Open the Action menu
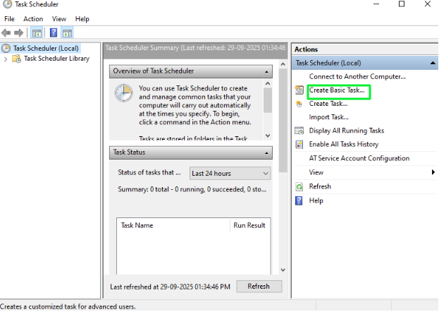The width and height of the screenshot is (439, 312). pos(33,18)
